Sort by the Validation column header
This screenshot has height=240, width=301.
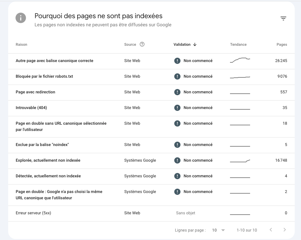182,44
